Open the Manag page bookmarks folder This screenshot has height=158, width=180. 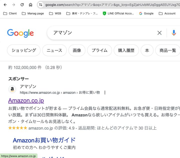coord(33,14)
